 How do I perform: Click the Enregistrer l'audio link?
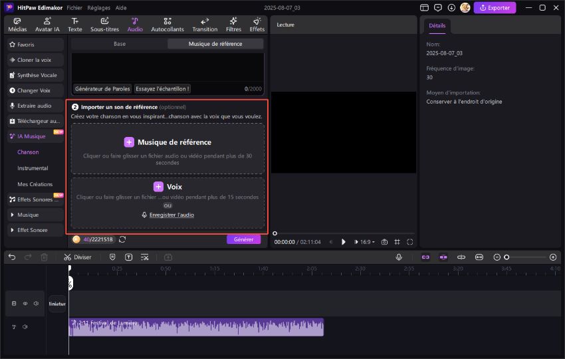point(171,215)
